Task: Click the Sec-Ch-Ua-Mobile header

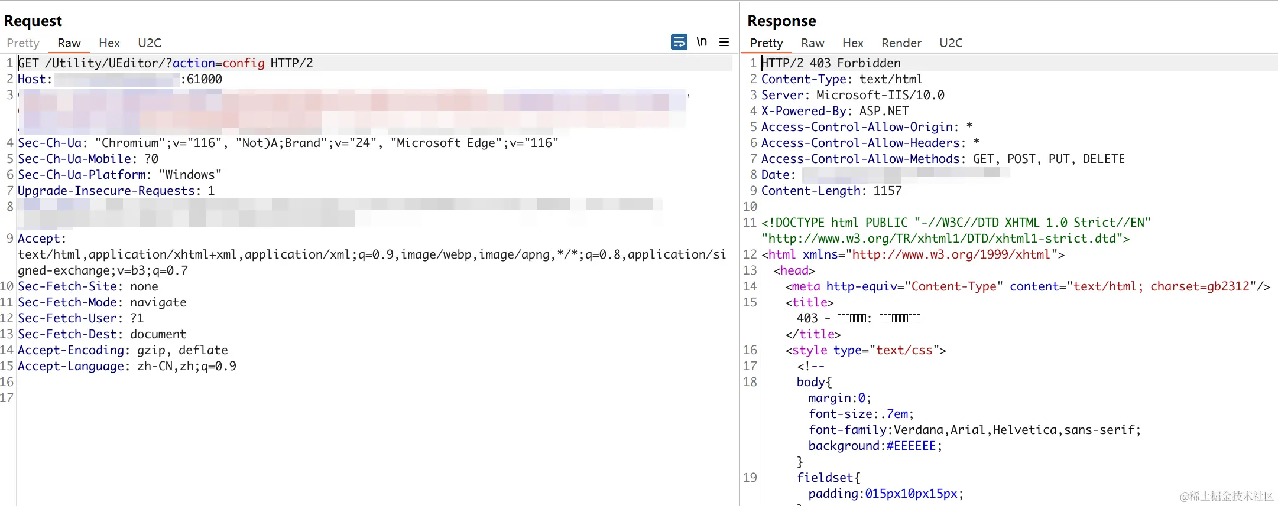Action: tap(88, 159)
